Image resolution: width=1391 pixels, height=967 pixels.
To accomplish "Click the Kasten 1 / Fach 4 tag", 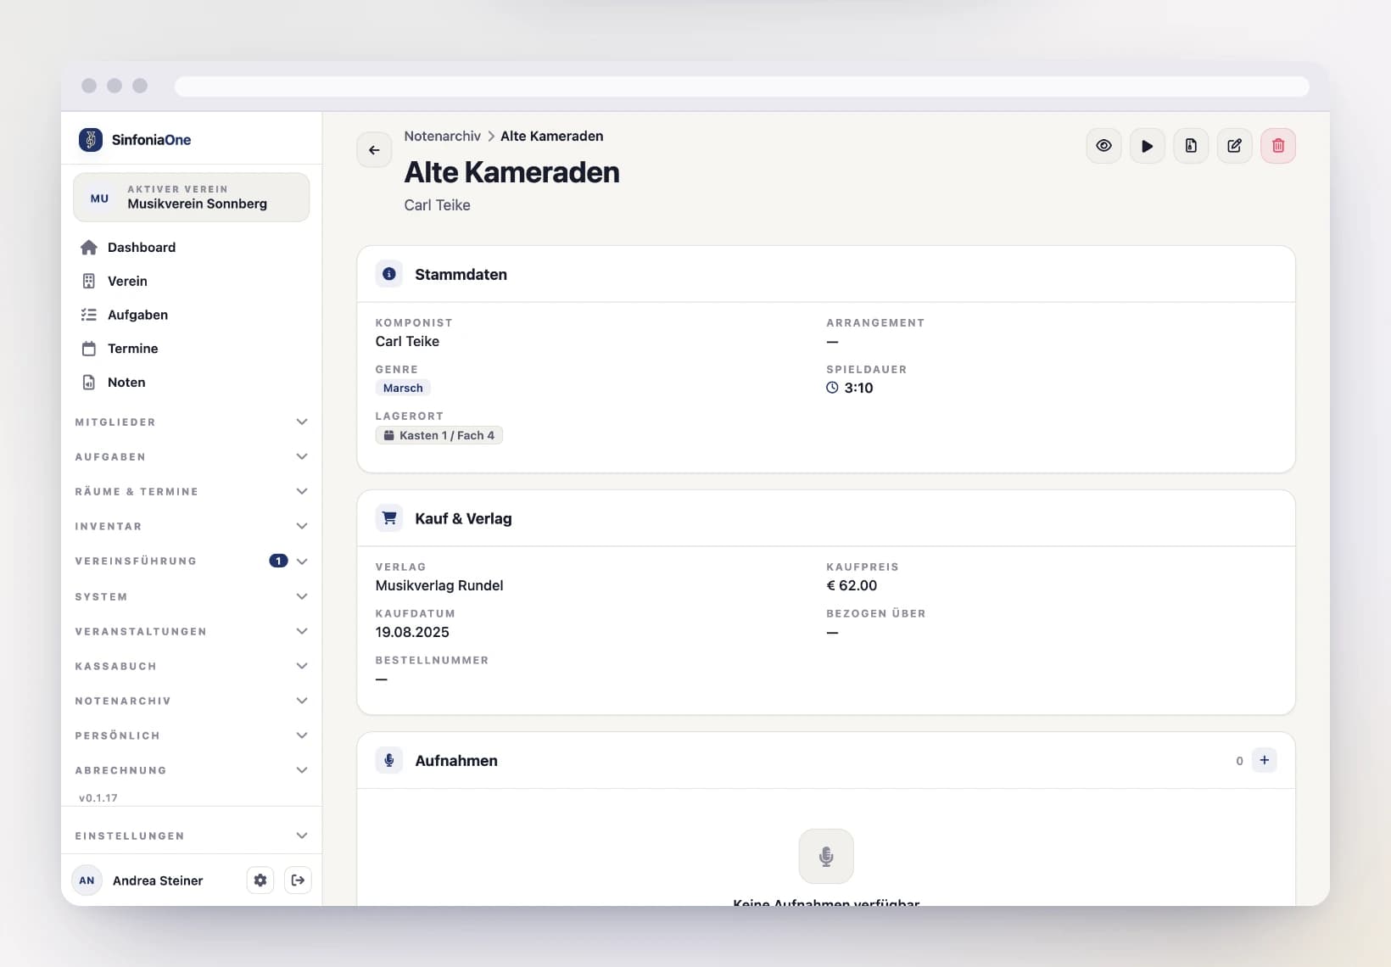I will pos(439,435).
